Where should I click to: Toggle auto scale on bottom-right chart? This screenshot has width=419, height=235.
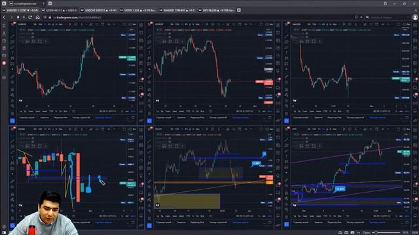407,216
